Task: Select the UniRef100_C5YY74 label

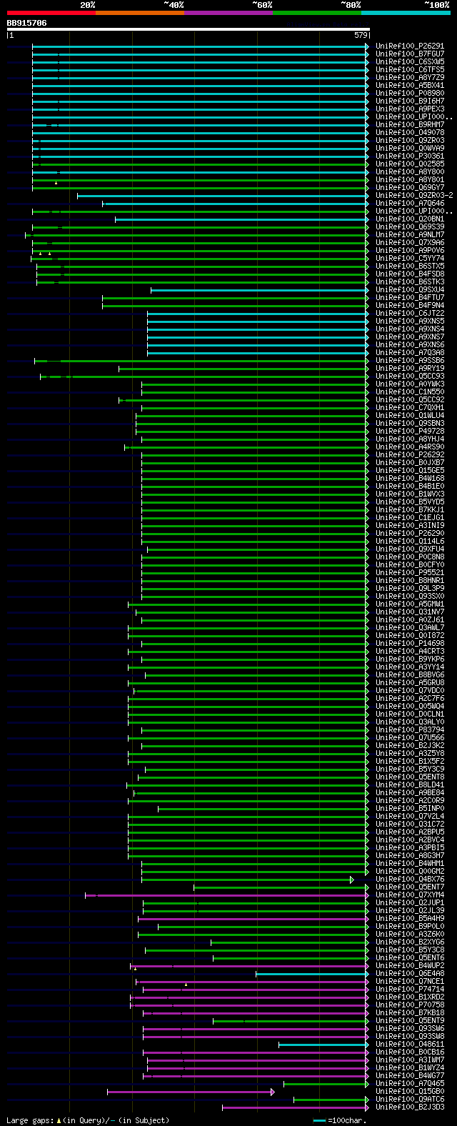Action: pyautogui.click(x=410, y=258)
